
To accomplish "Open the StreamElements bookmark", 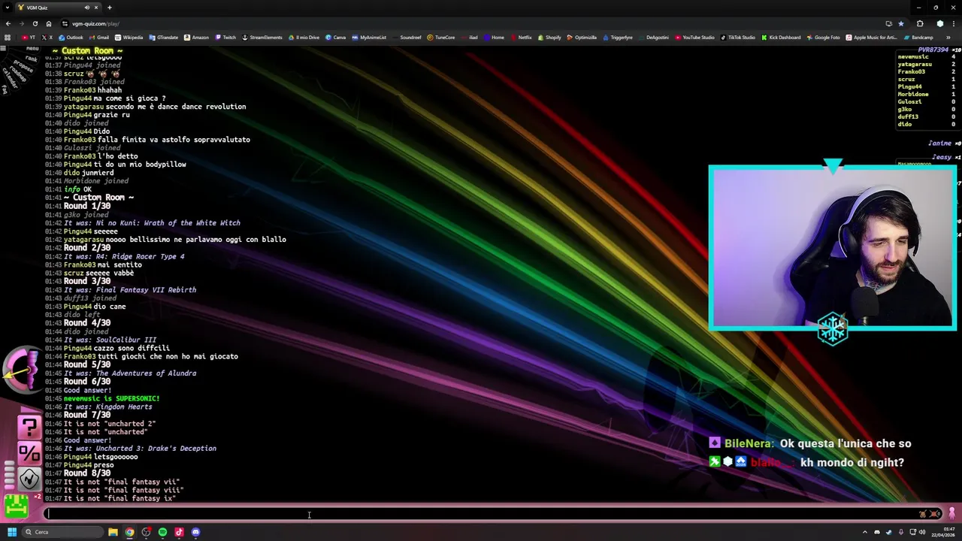I will 262,38.
